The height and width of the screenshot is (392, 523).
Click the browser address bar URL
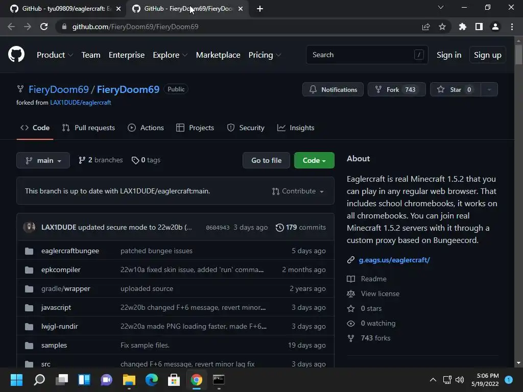point(135,27)
